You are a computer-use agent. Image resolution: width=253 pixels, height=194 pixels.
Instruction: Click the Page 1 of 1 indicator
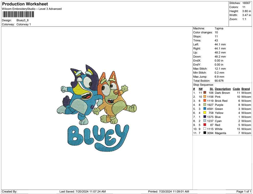(244, 191)
